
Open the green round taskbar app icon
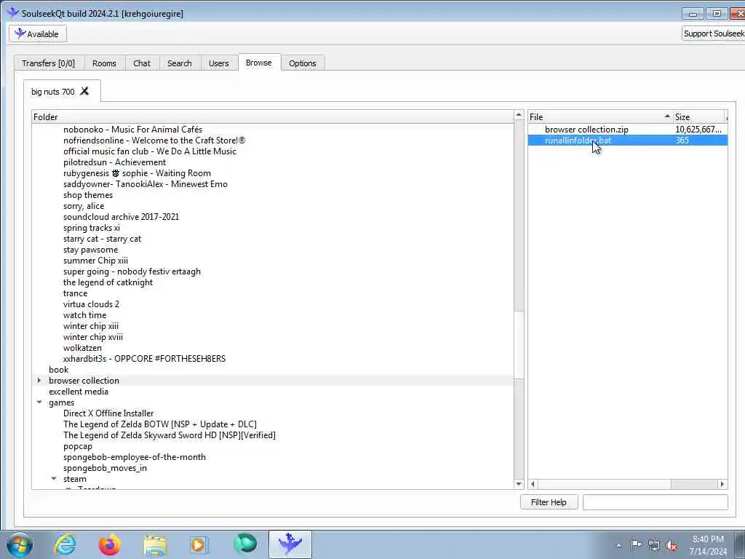[x=245, y=544]
